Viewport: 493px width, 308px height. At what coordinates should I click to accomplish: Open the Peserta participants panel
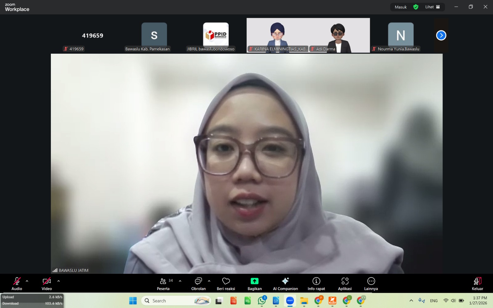163,283
